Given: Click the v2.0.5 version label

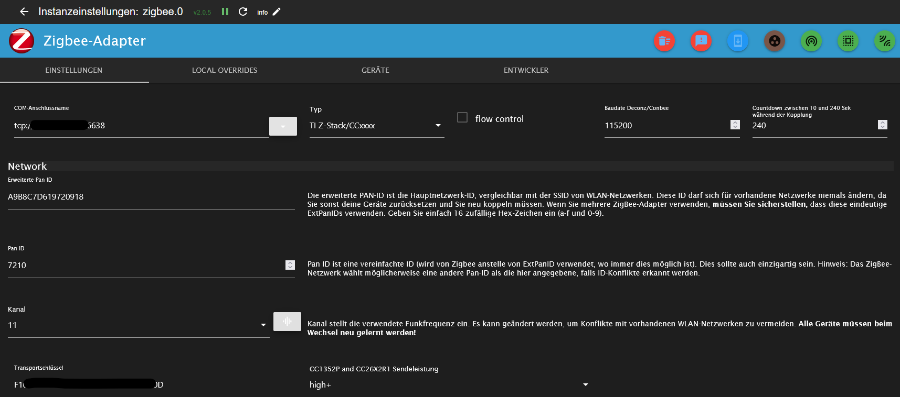Looking at the screenshot, I should point(202,13).
